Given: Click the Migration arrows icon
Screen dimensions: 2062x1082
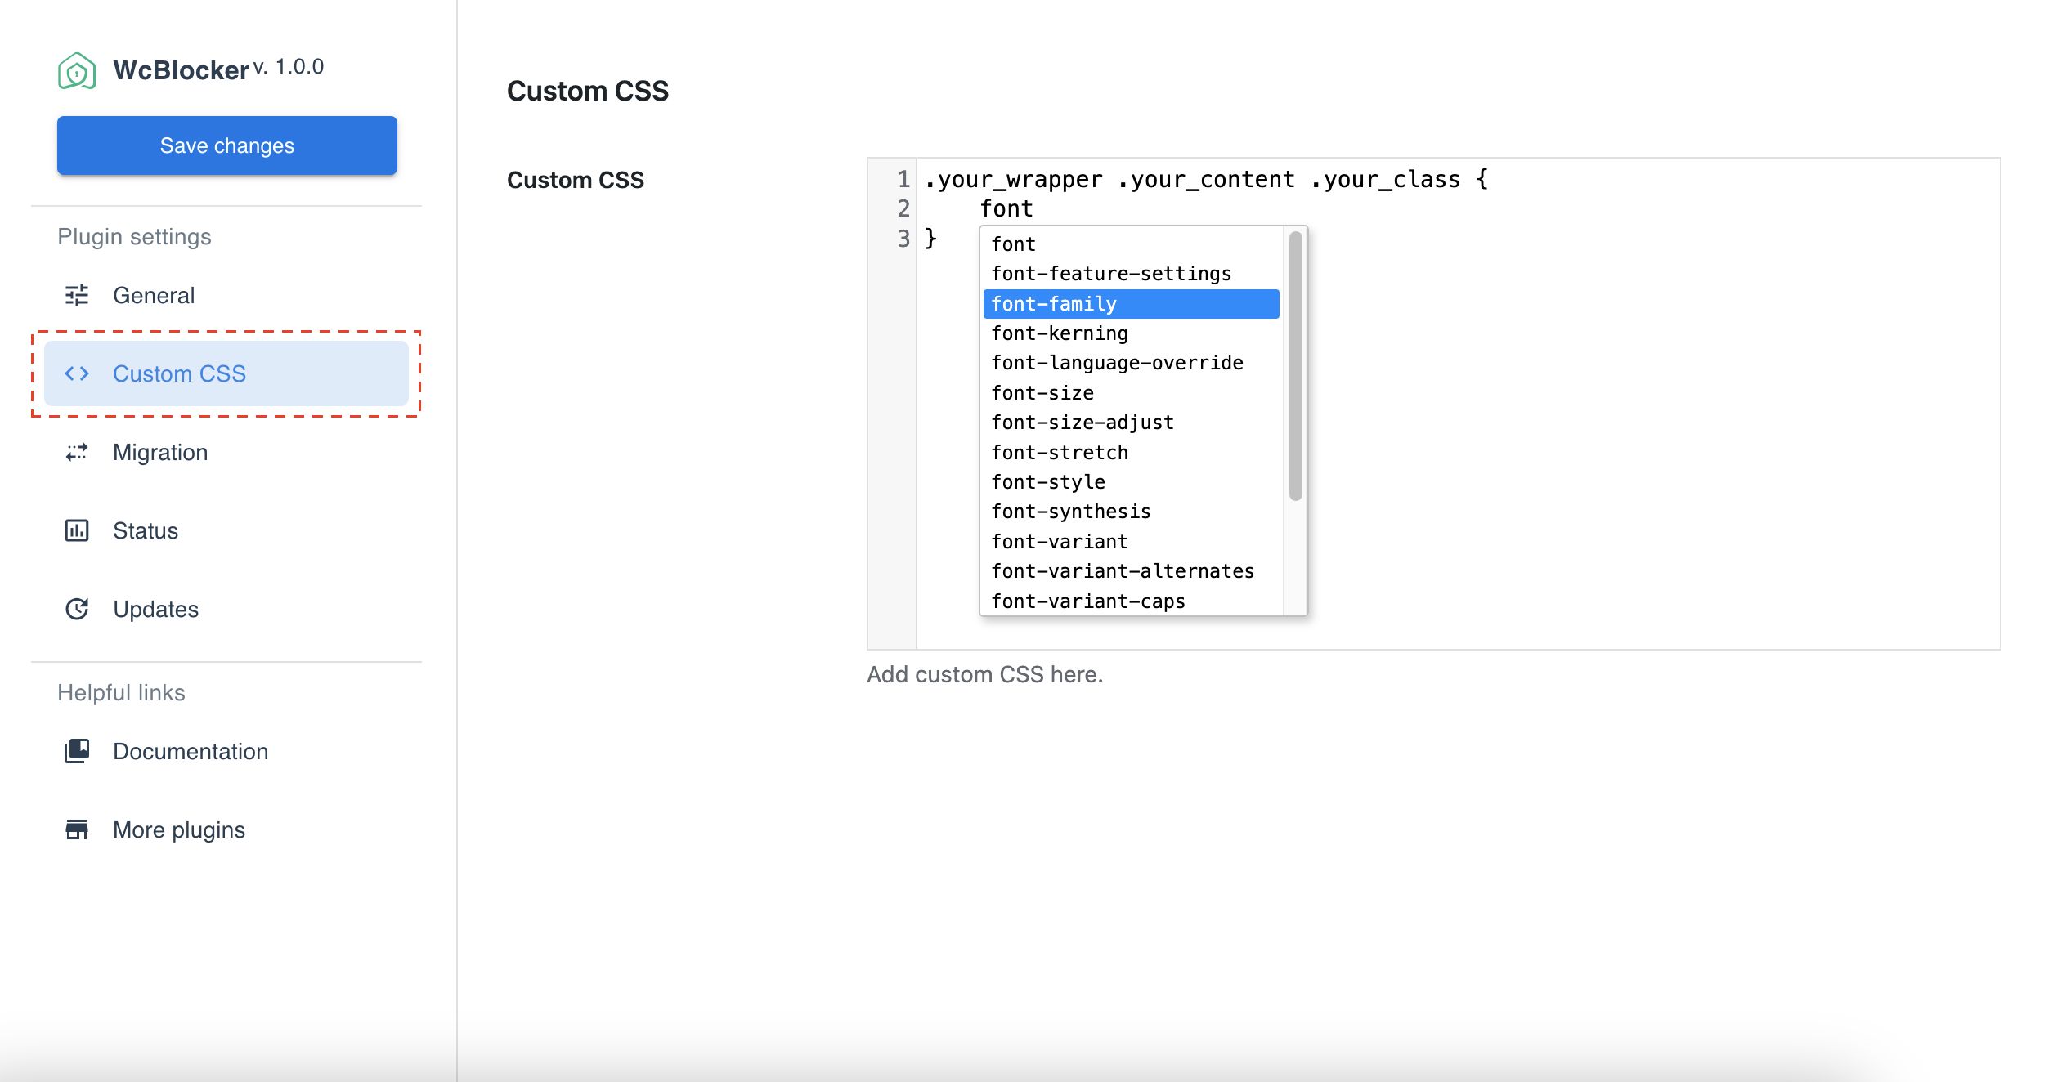Looking at the screenshot, I should (77, 452).
